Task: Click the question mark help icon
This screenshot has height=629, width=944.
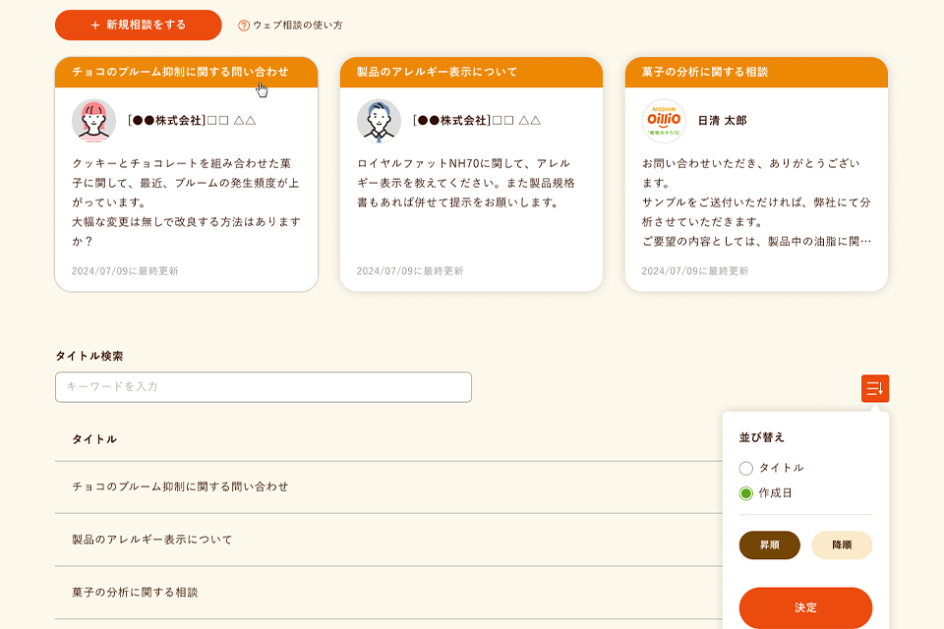Action: tap(244, 26)
